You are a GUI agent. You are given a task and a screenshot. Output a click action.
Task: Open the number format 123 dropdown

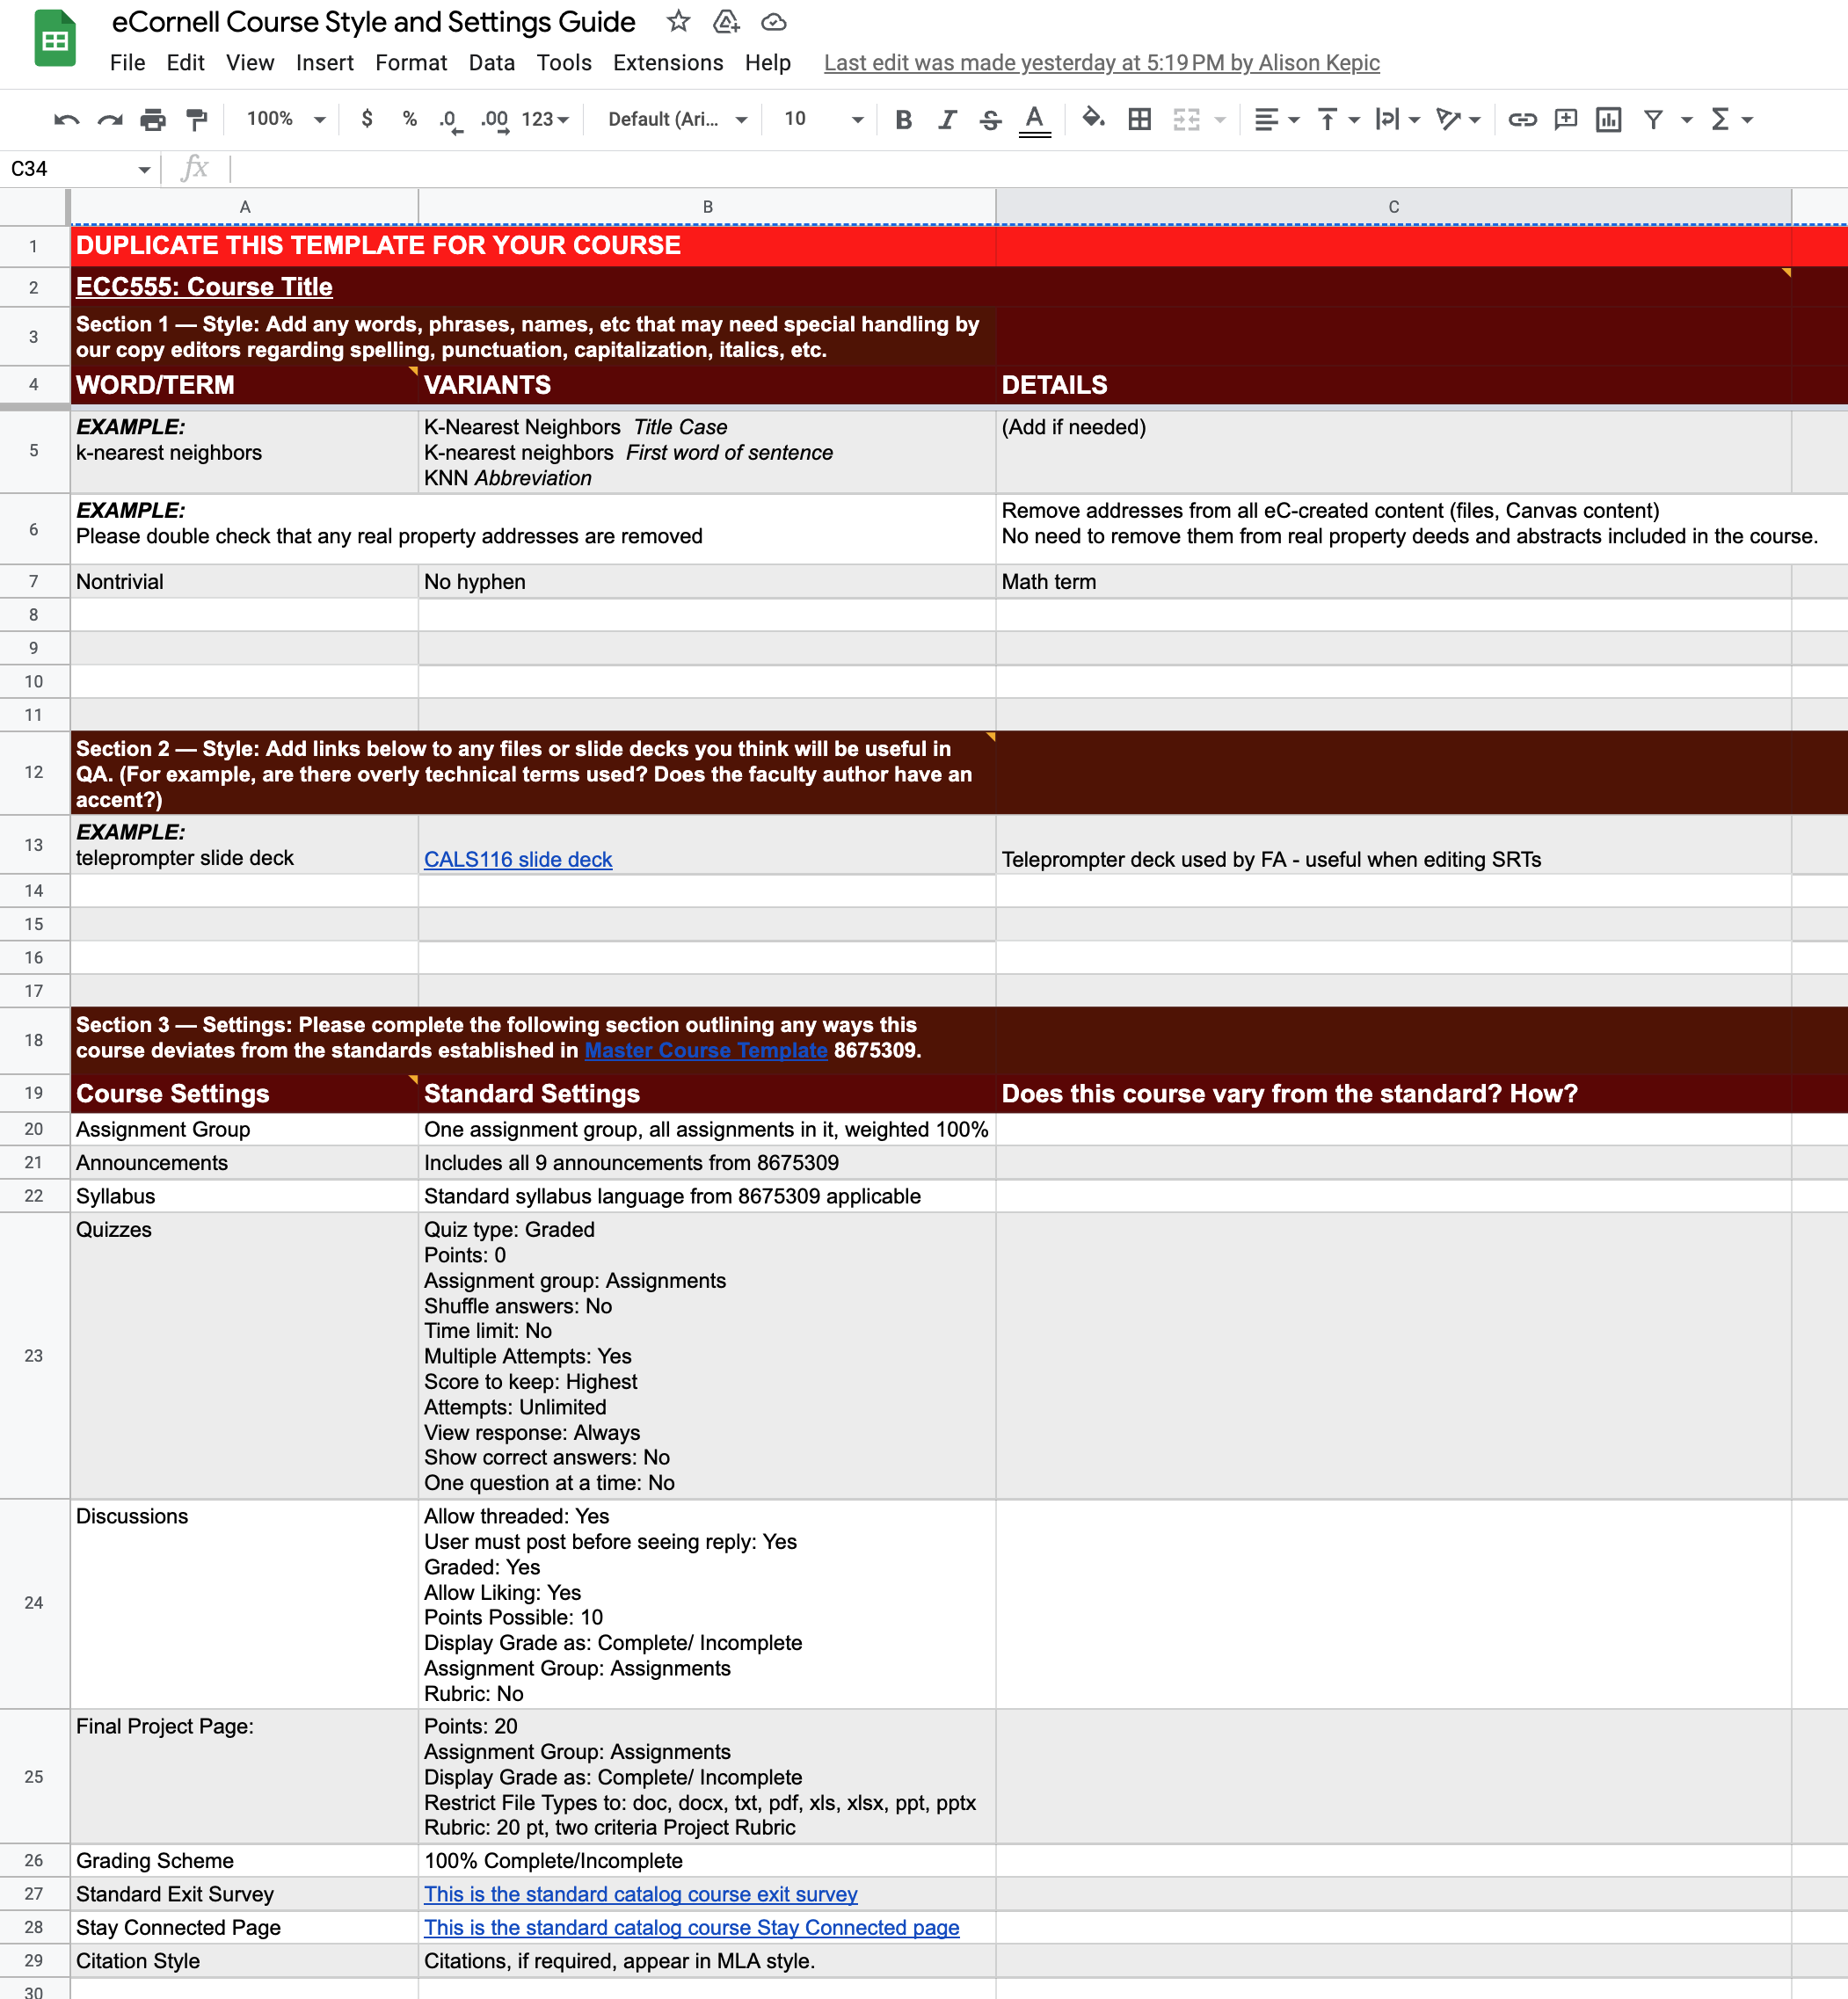coord(545,119)
